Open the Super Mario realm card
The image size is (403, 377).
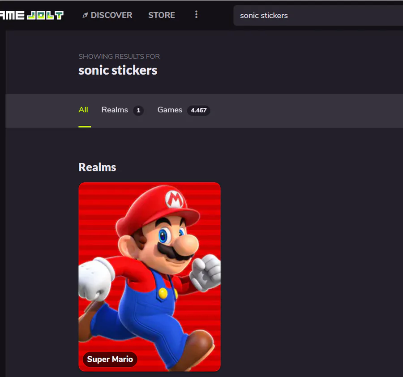click(150, 277)
